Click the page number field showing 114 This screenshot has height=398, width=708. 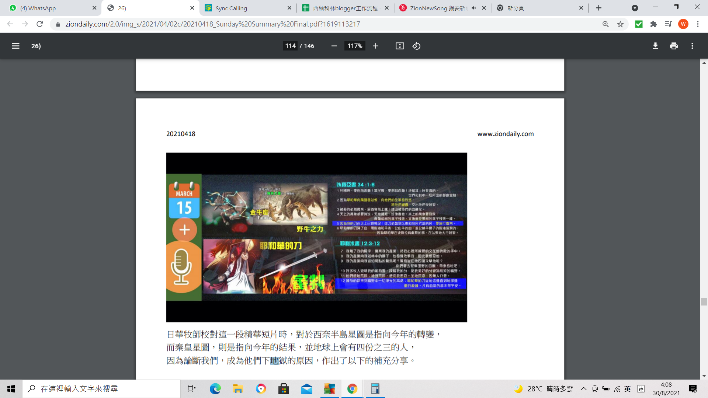pyautogui.click(x=290, y=46)
